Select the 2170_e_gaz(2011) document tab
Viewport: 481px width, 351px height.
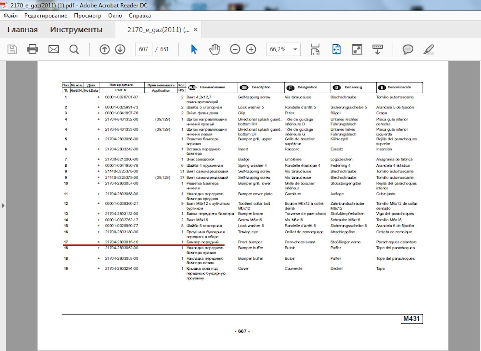(x=158, y=30)
